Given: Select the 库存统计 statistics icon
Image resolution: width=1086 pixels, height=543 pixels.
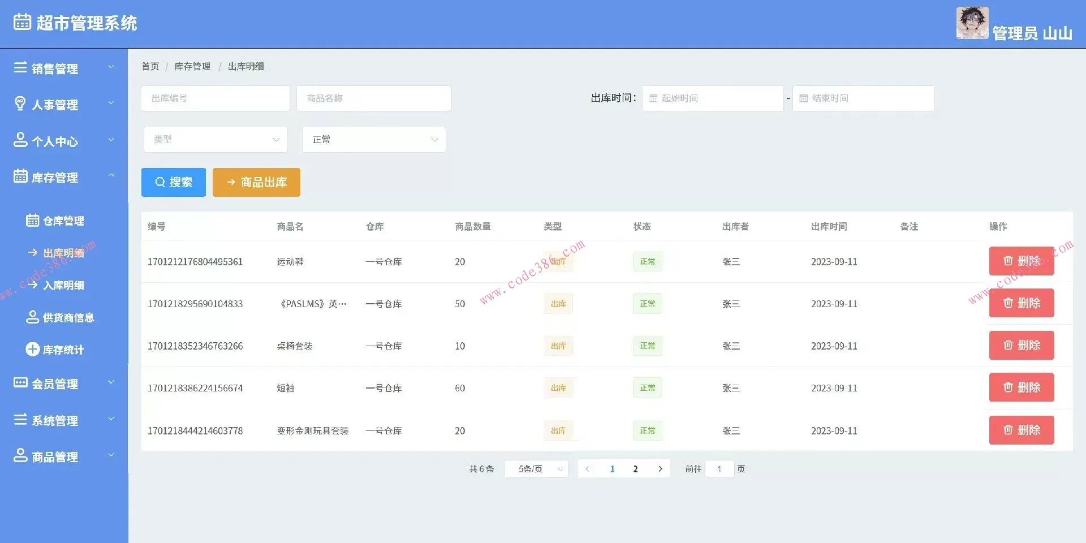Looking at the screenshot, I should coord(32,350).
